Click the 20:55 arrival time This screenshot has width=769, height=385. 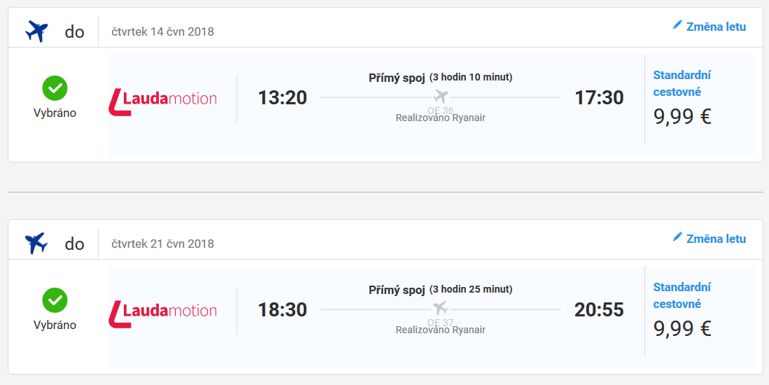599,309
